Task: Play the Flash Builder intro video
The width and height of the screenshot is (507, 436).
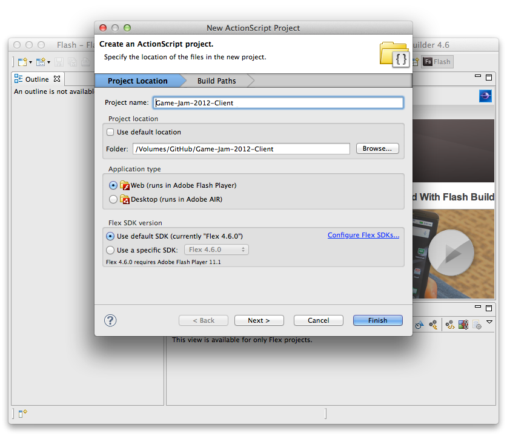Action: click(451, 253)
